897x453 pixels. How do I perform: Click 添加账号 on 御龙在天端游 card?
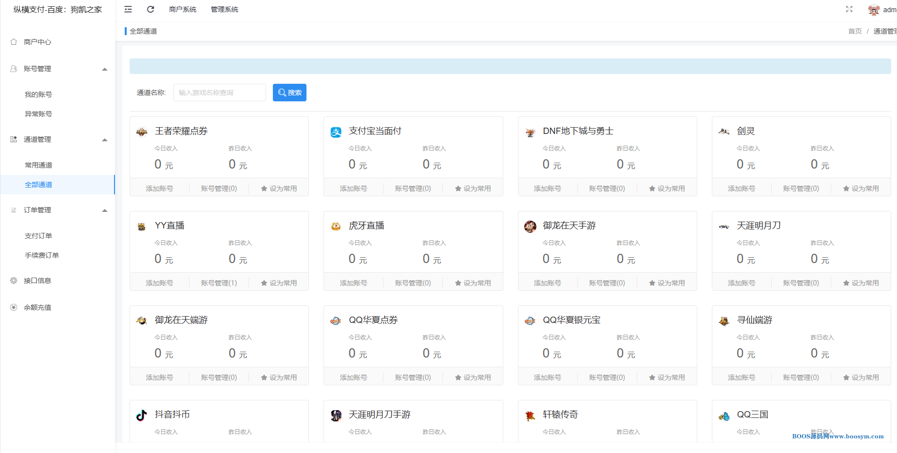coord(159,377)
